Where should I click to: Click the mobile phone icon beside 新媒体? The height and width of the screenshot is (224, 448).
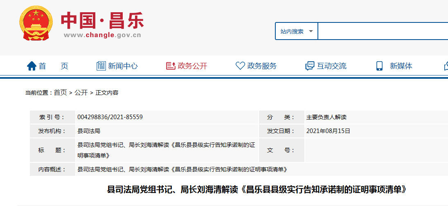379,66
